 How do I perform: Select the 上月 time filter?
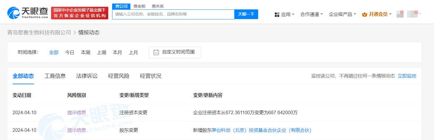133,53
